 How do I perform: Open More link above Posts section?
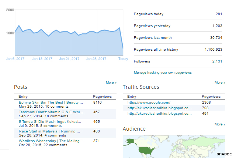111,83
